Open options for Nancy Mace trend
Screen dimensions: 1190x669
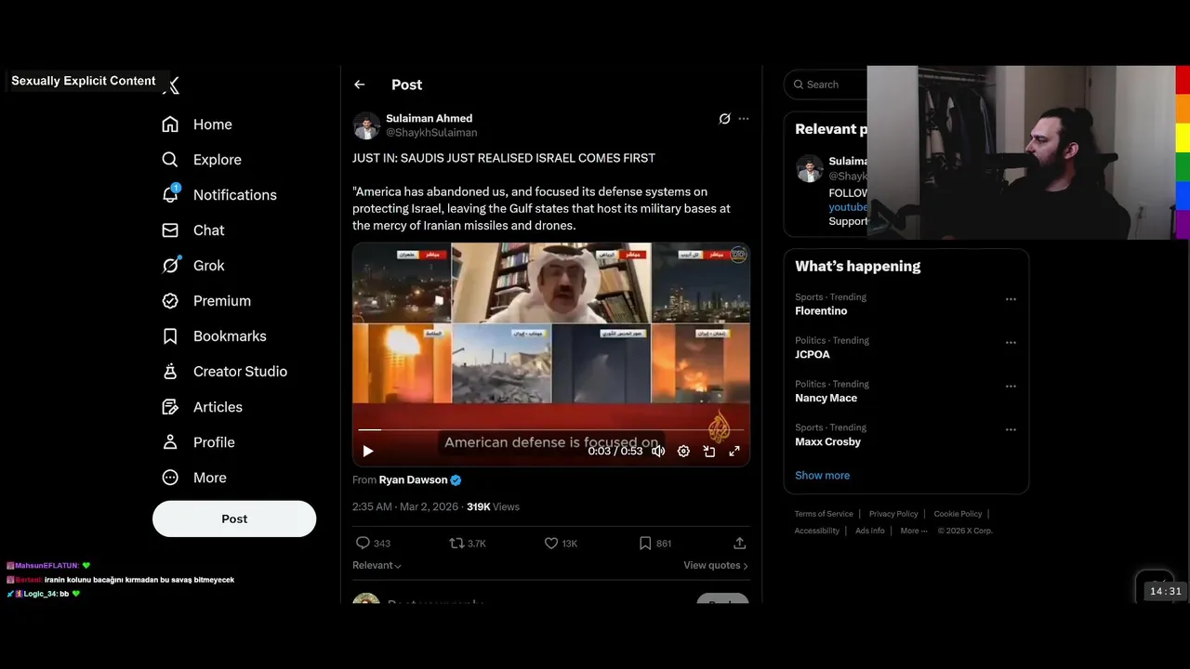pos(1011,387)
